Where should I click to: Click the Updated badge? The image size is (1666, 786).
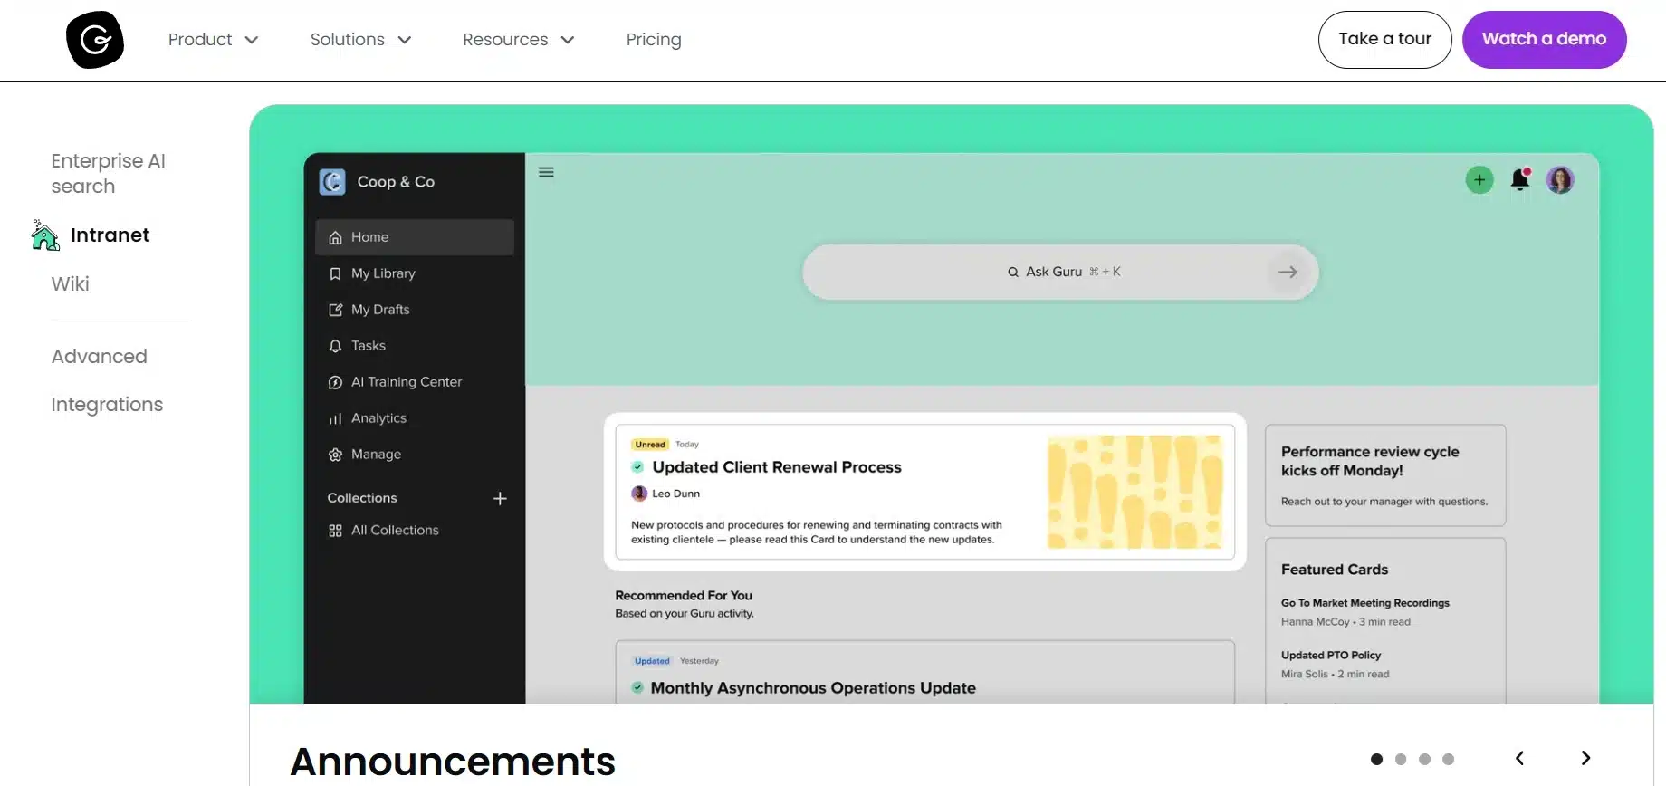[652, 661]
